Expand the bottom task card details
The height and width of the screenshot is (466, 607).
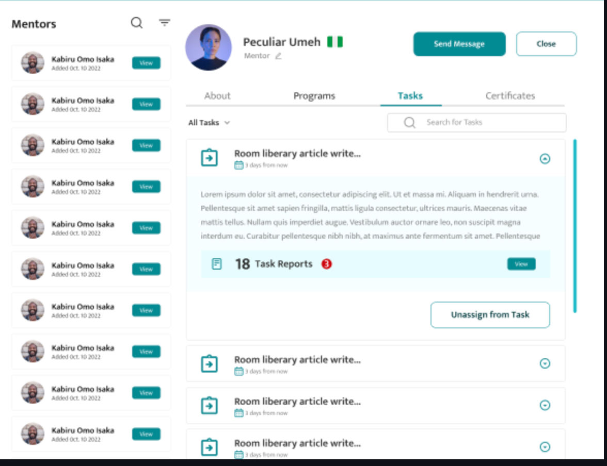pyautogui.click(x=545, y=447)
